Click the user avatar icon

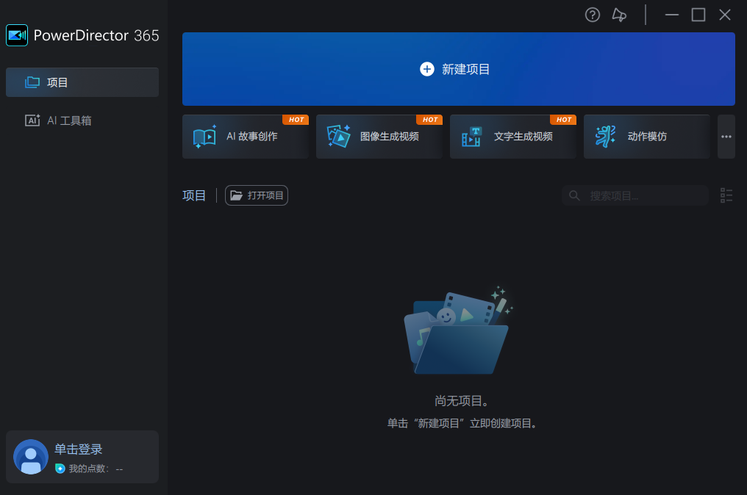pyautogui.click(x=30, y=457)
